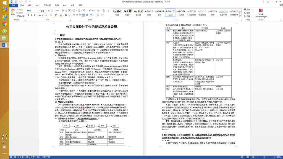The width and height of the screenshot is (283, 159).
Task: Save the document from the quick access toolbar
Action: [16, 2]
